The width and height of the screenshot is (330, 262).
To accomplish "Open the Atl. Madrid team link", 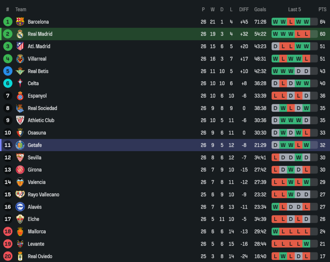I will click(39, 46).
